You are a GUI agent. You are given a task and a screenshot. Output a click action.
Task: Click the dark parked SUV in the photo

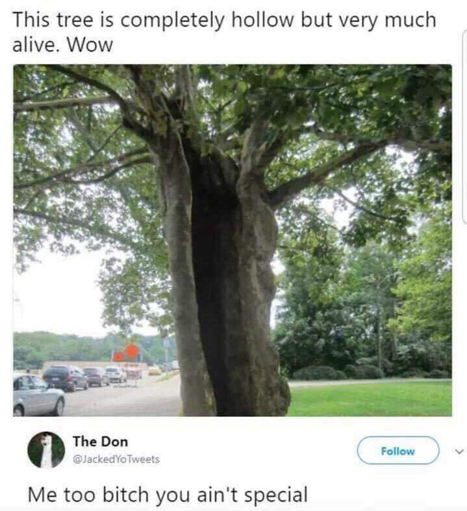click(x=65, y=377)
